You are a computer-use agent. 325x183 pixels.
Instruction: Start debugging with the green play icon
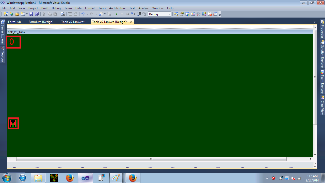pyautogui.click(x=117, y=14)
